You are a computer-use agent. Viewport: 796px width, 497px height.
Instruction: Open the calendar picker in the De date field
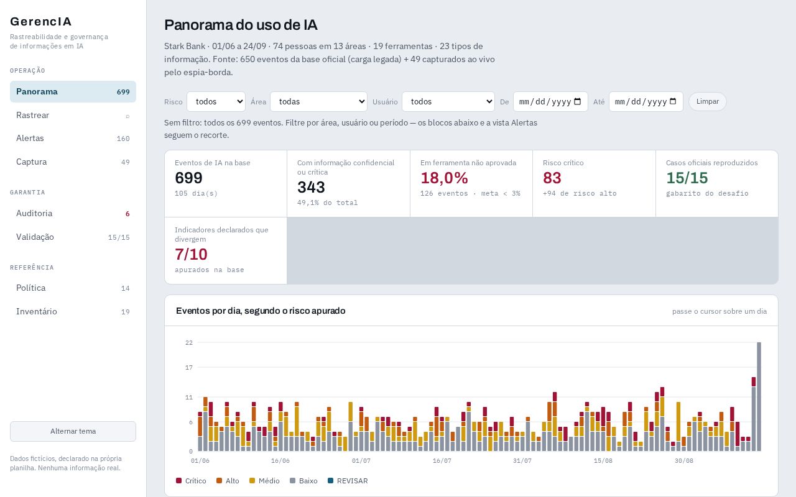pos(578,102)
